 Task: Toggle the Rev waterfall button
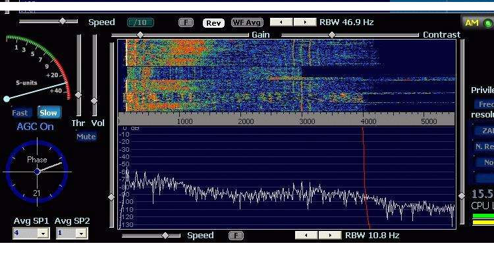point(213,22)
